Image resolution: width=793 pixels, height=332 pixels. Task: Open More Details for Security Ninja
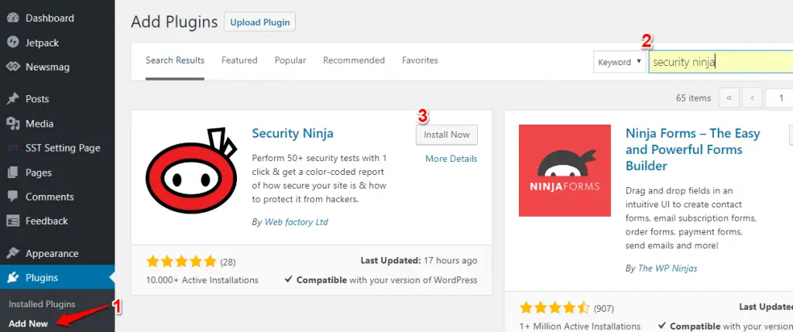point(451,159)
